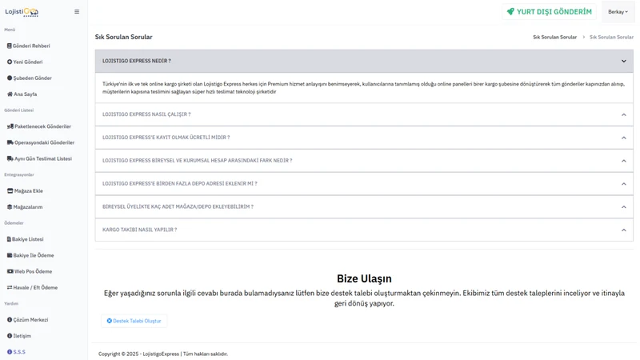Click the last greyed Sık Sorulan Sorular breadcrumb
The image size is (640, 360).
tap(611, 37)
